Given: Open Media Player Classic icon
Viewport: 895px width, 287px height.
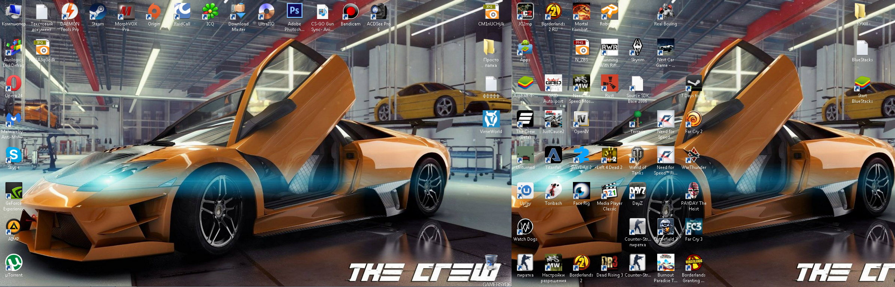Looking at the screenshot, I should [609, 191].
